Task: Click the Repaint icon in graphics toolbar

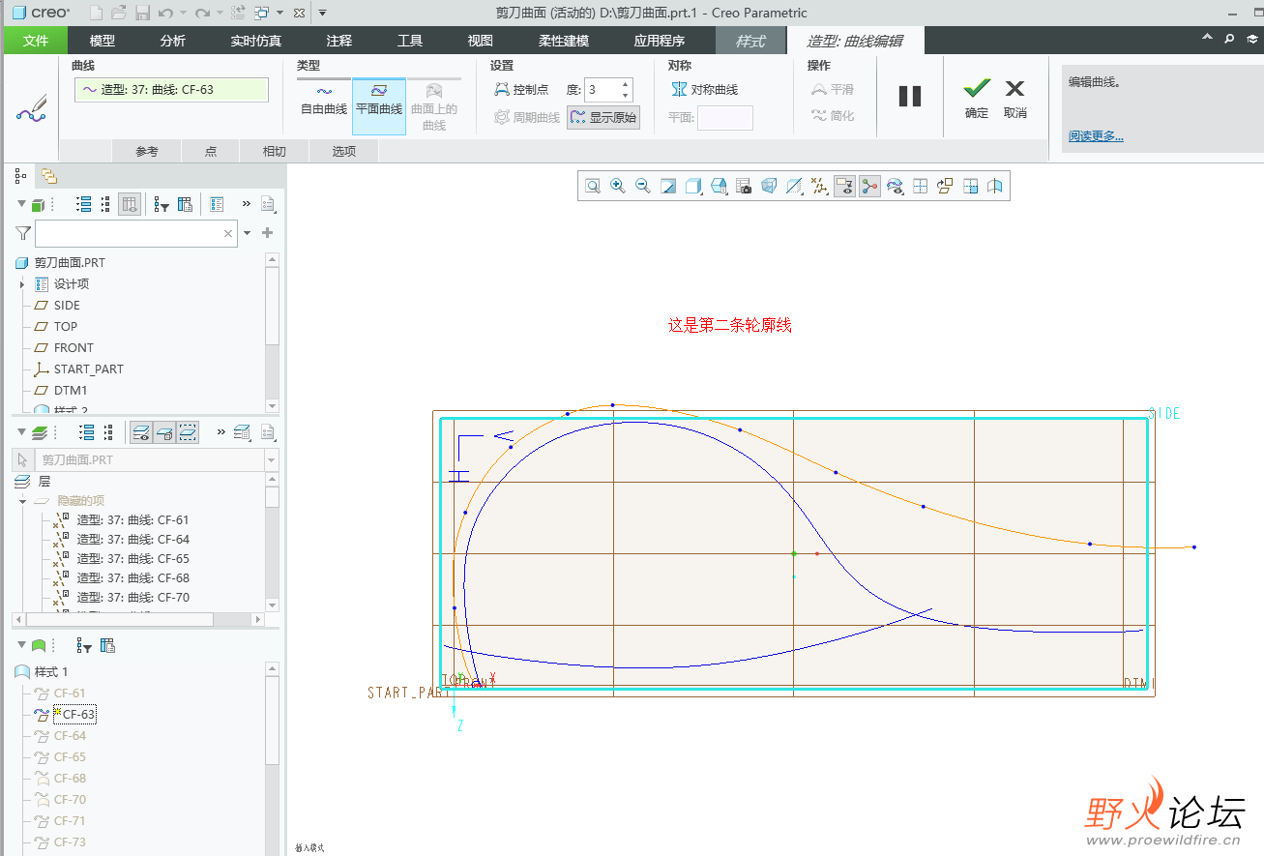Action: (x=667, y=186)
